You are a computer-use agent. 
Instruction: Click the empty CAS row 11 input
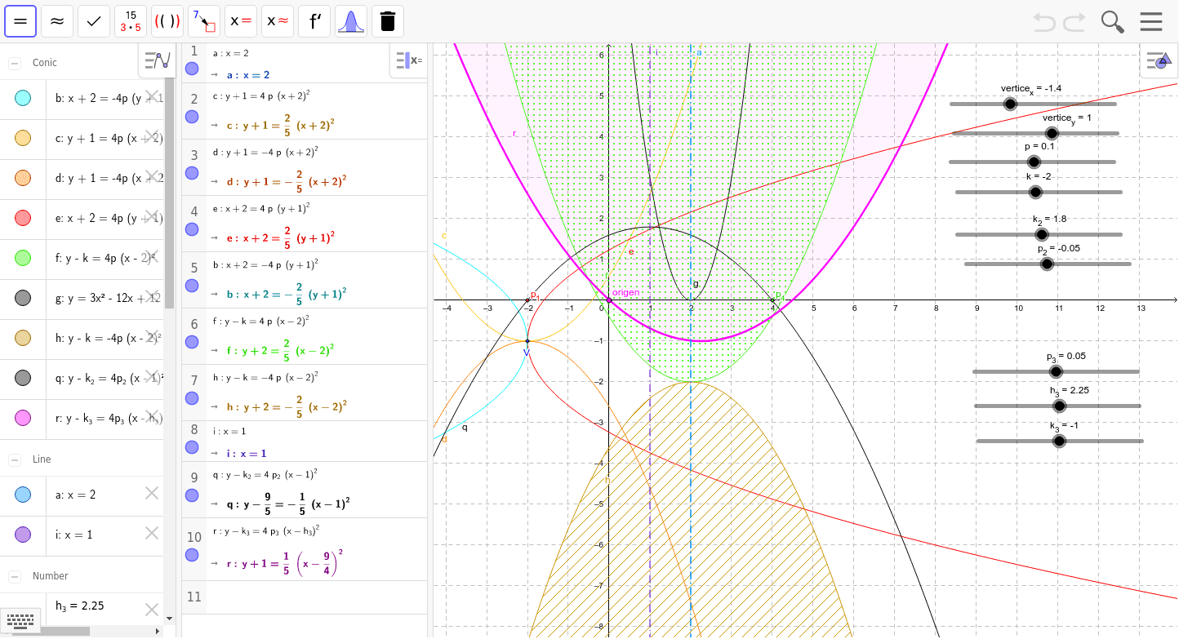(316, 597)
